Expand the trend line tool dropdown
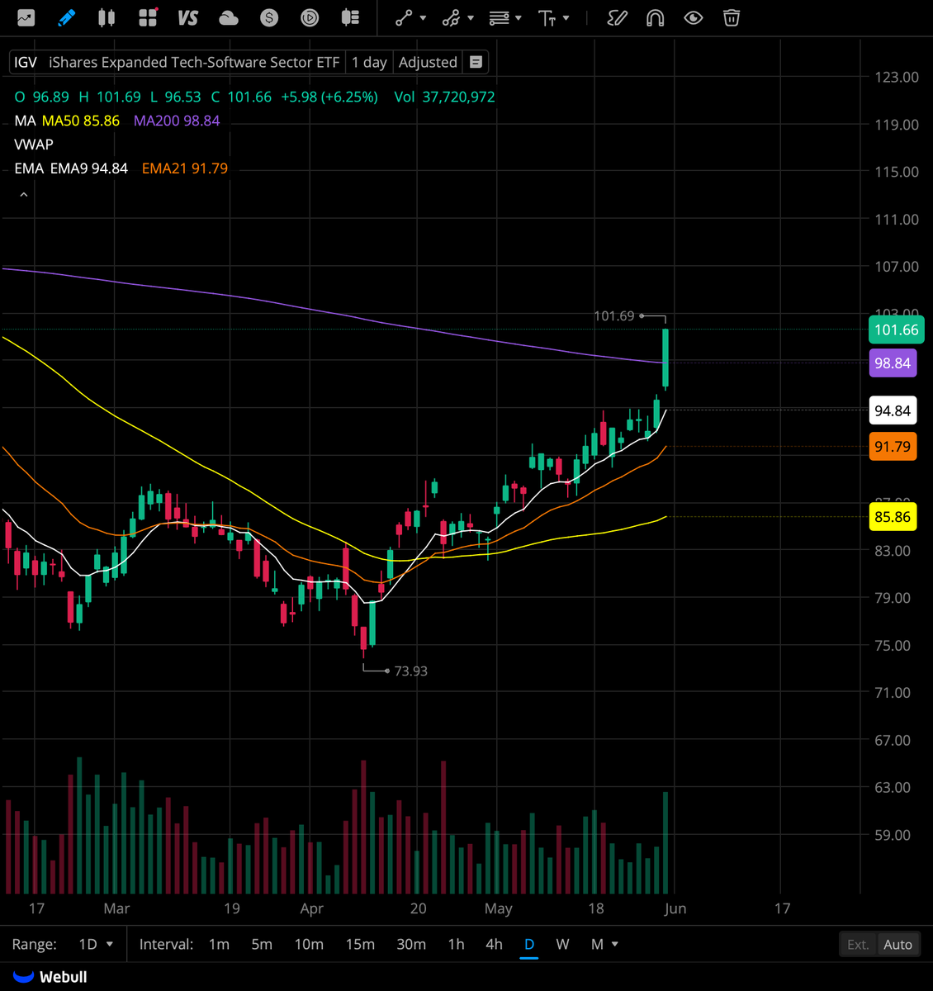 (x=424, y=17)
